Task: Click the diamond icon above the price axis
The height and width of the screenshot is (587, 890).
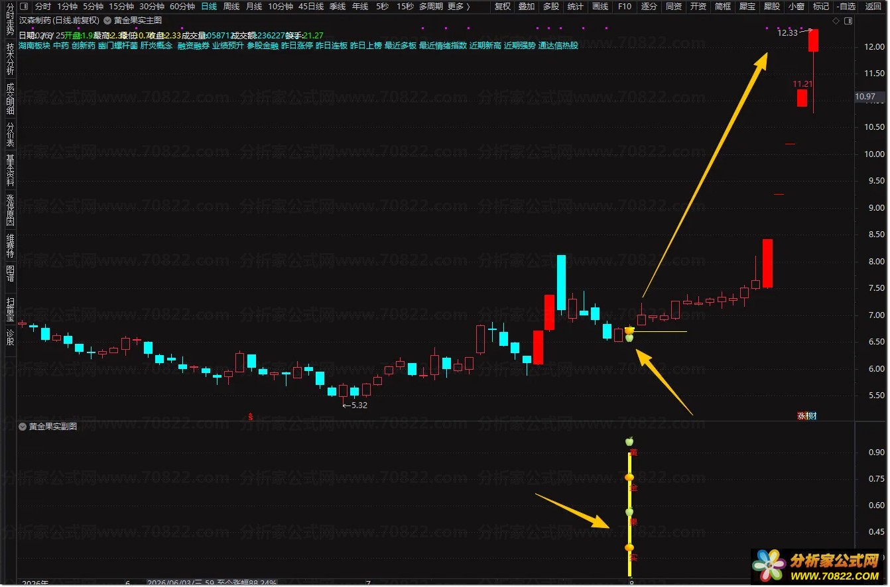Action: pyautogui.click(x=836, y=21)
